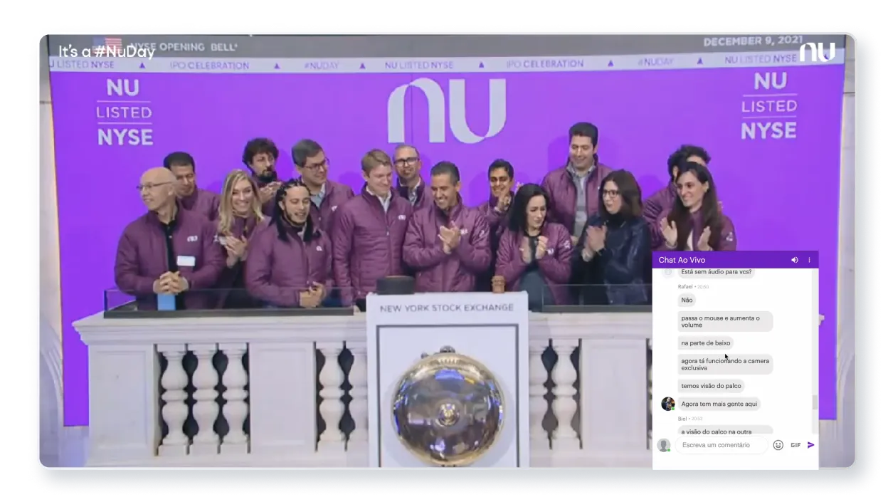This screenshot has width=883, height=497.
Task: Select the 'a visão do palco na outra' message
Action: point(725,430)
